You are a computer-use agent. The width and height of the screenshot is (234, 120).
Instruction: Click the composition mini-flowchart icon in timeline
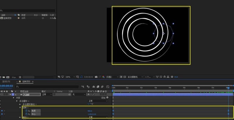pyautogui.click(x=83, y=87)
